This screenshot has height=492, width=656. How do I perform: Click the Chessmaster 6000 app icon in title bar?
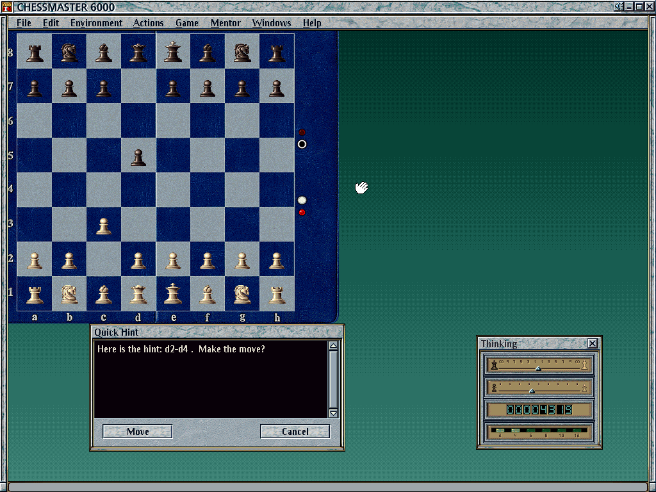(x=6, y=6)
